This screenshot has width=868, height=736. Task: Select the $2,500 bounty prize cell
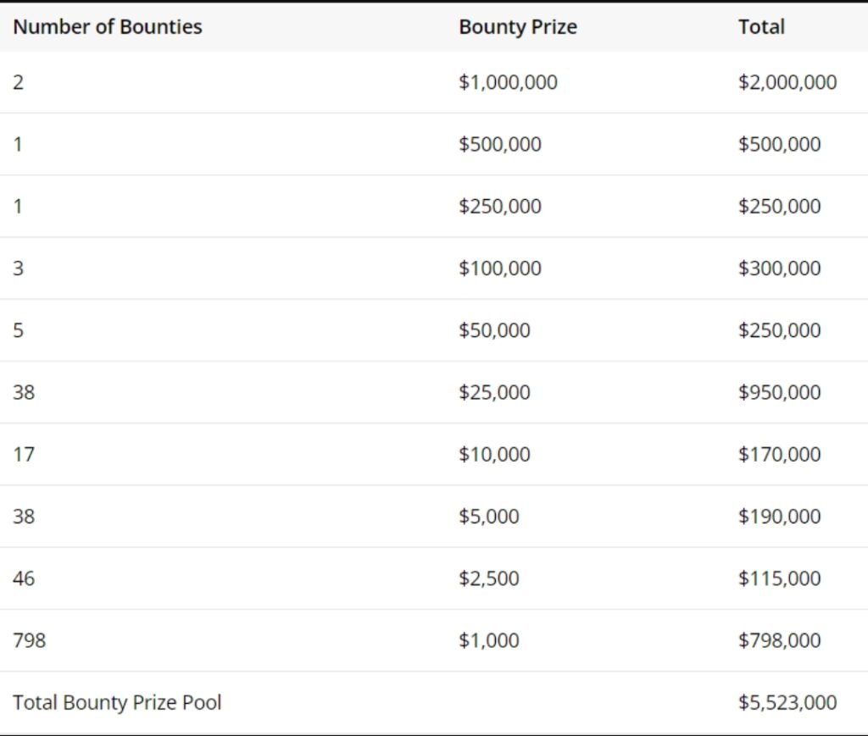pyautogui.click(x=488, y=579)
